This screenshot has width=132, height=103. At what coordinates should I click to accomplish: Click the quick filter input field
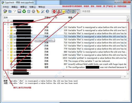(106, 11)
